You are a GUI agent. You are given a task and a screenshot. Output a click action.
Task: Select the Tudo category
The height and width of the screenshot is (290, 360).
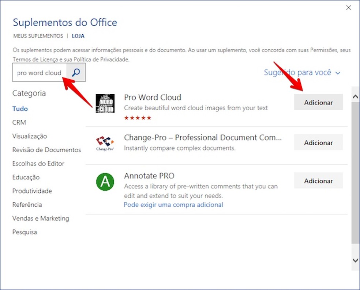tap(20, 108)
